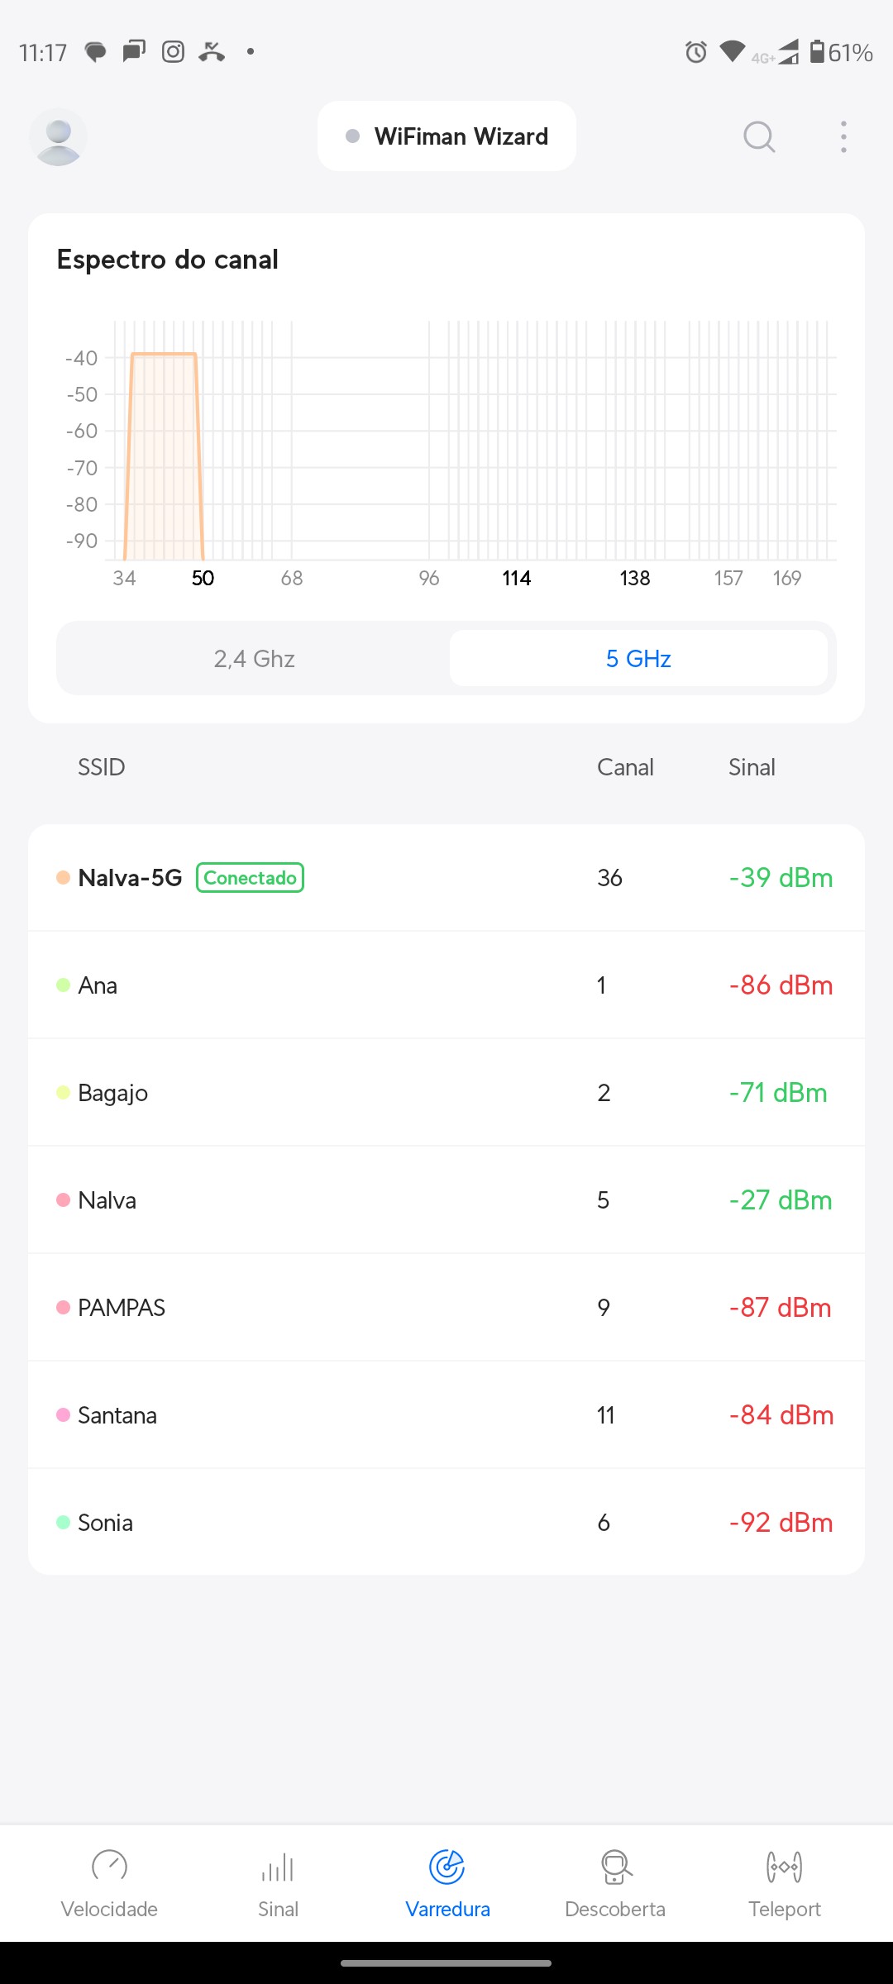Select the Varredura radar scan icon
Image resolution: width=893 pixels, height=1984 pixels.
447,1867
